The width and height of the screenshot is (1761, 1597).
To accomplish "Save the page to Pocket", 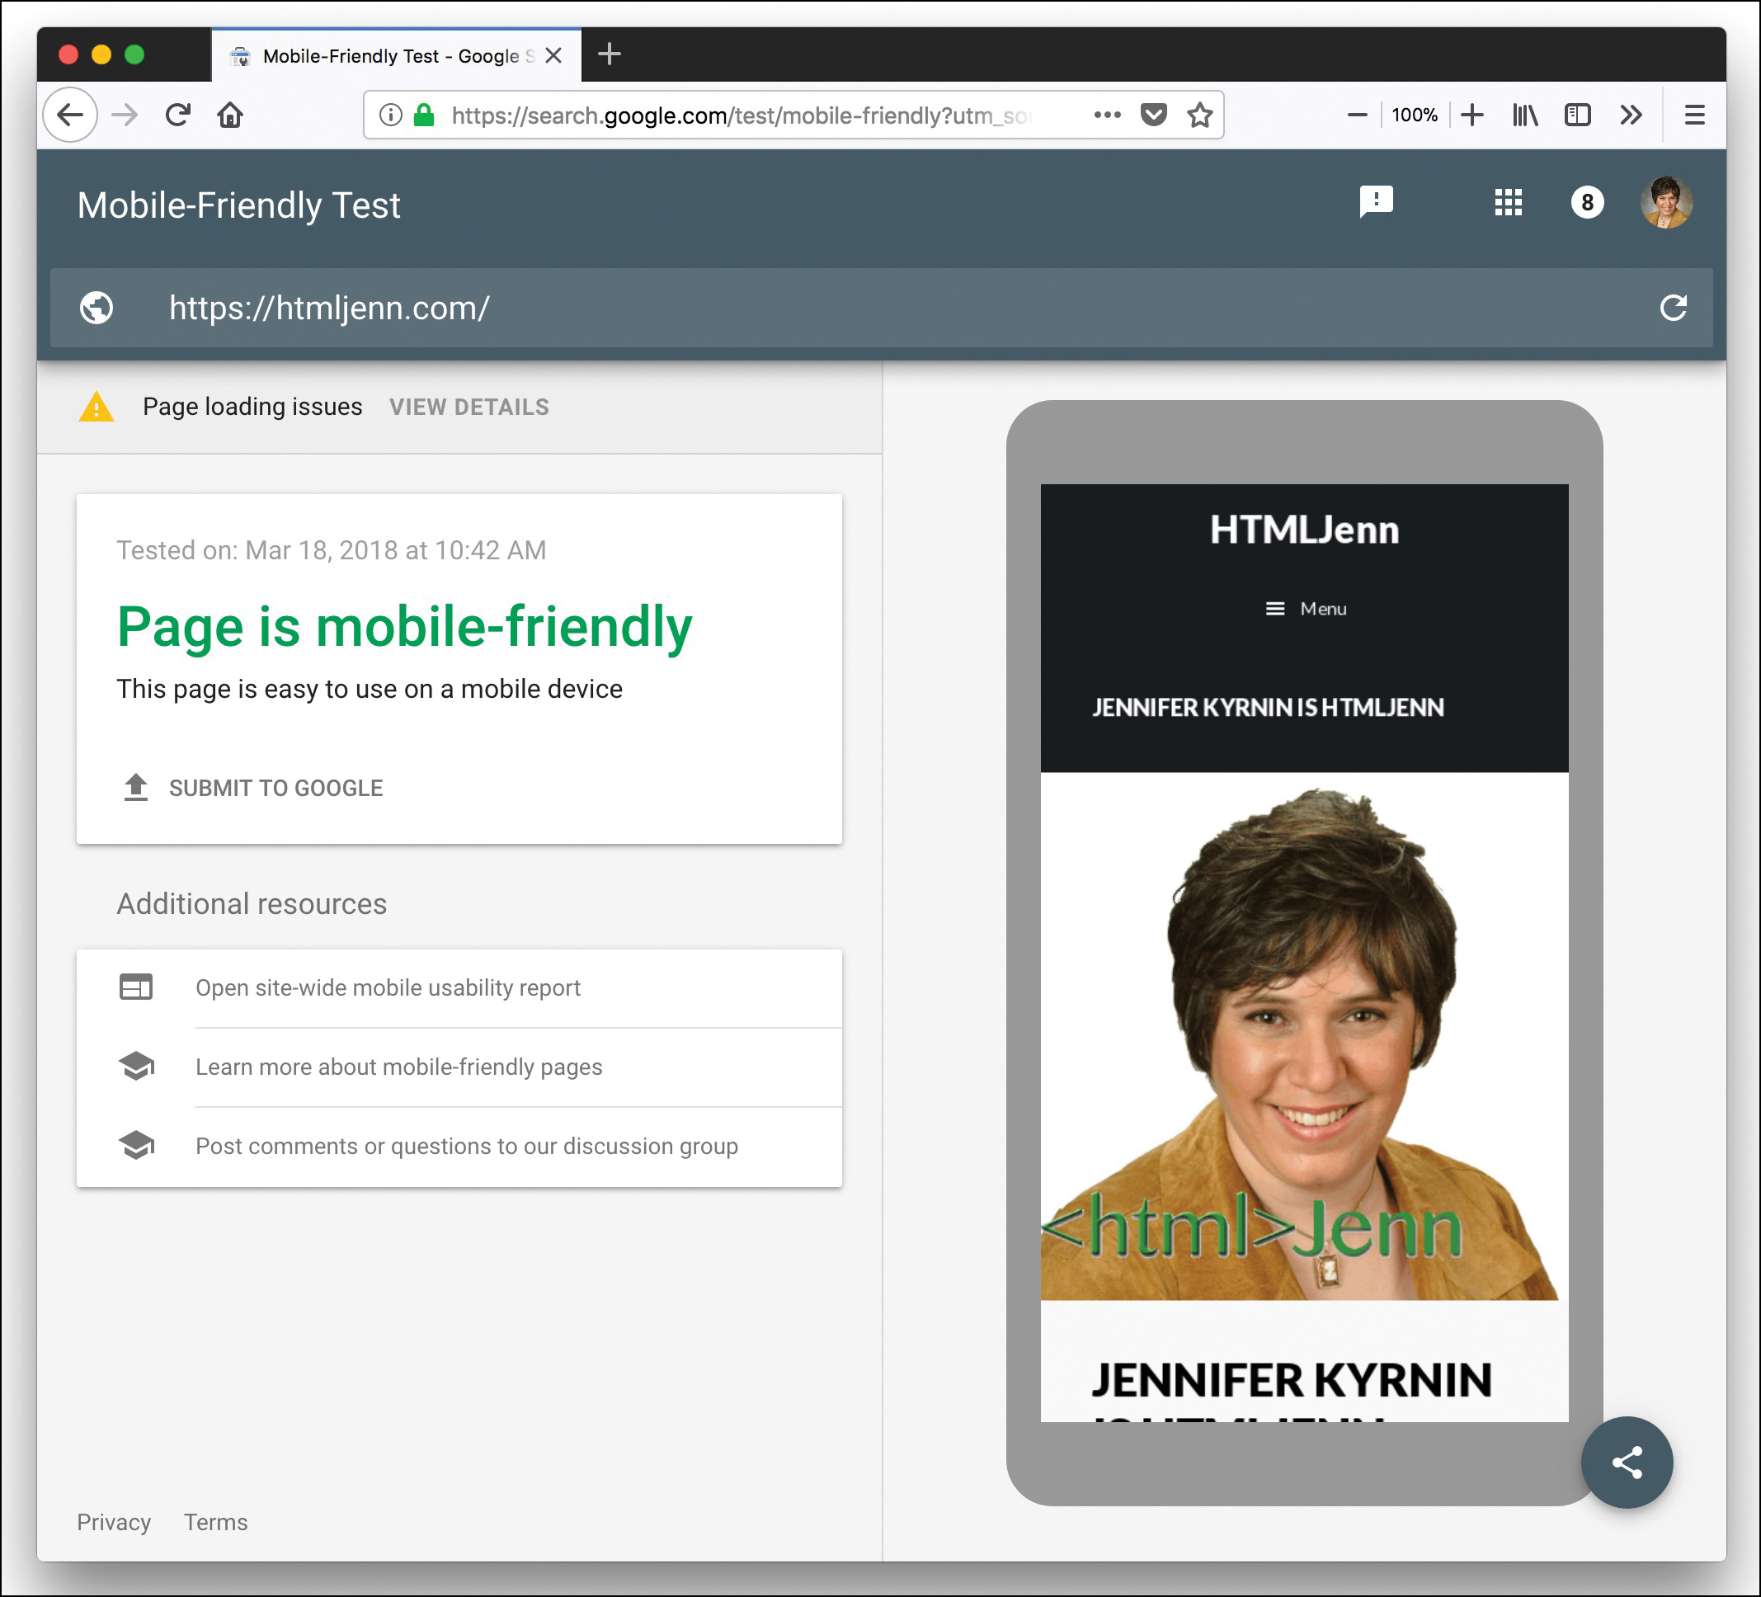I will (1155, 114).
